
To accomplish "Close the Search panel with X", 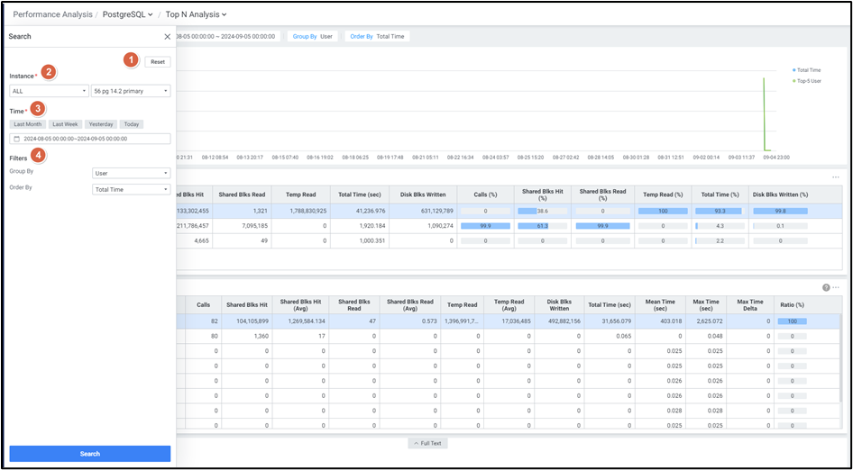I will (x=167, y=37).
